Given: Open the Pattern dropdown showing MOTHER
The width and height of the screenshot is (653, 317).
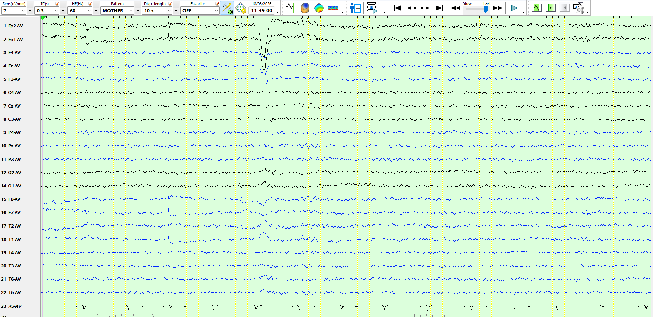Looking at the screenshot, I should pos(117,11).
